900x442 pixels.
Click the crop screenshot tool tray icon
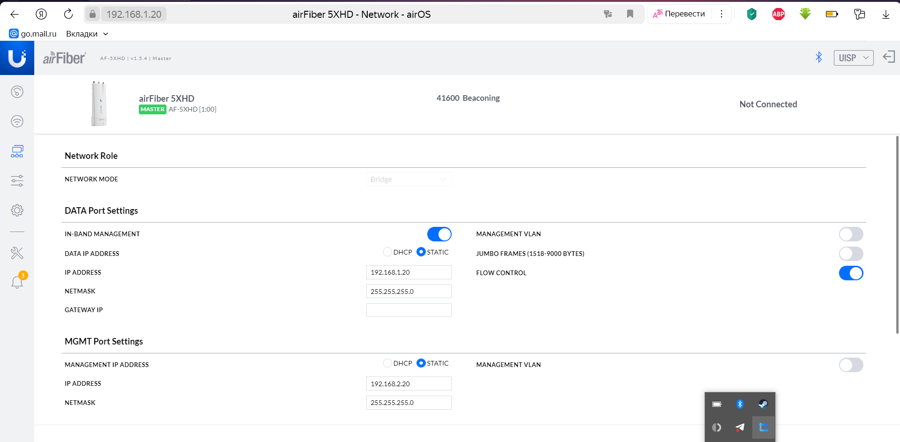[x=764, y=427]
